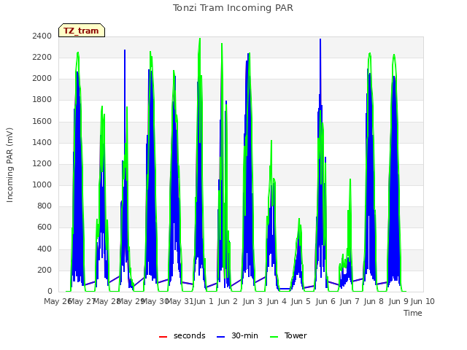Click the 2400 y-axis tick label
This screenshot has width=467, height=350.
[42, 36]
